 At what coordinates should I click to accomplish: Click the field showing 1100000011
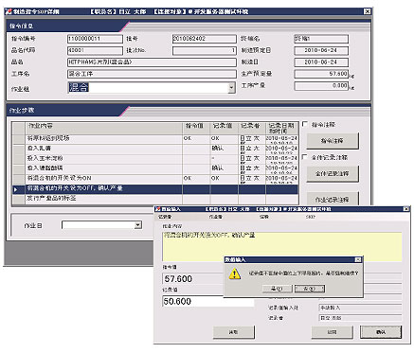[x=95, y=39]
